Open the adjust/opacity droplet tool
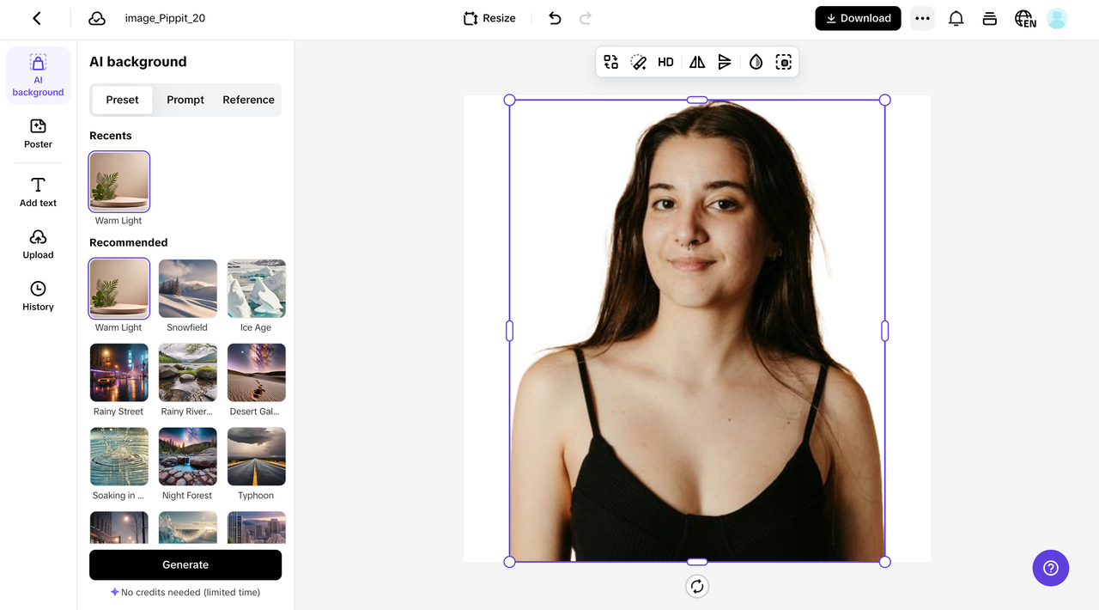This screenshot has height=610, width=1099. pyautogui.click(x=756, y=61)
